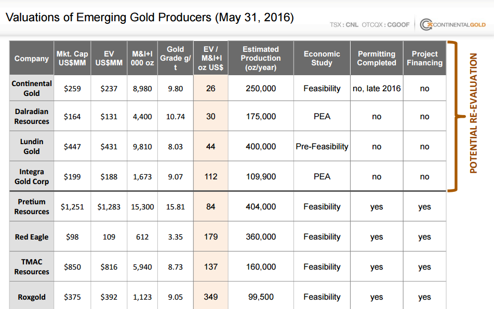Click the '109,900' estimated production cell
Screen dimensions: 494x309
(x=261, y=177)
